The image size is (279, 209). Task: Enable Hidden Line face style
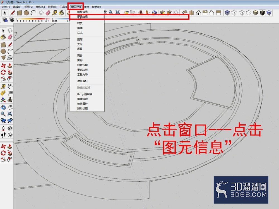pyautogui.click(x=249, y=13)
